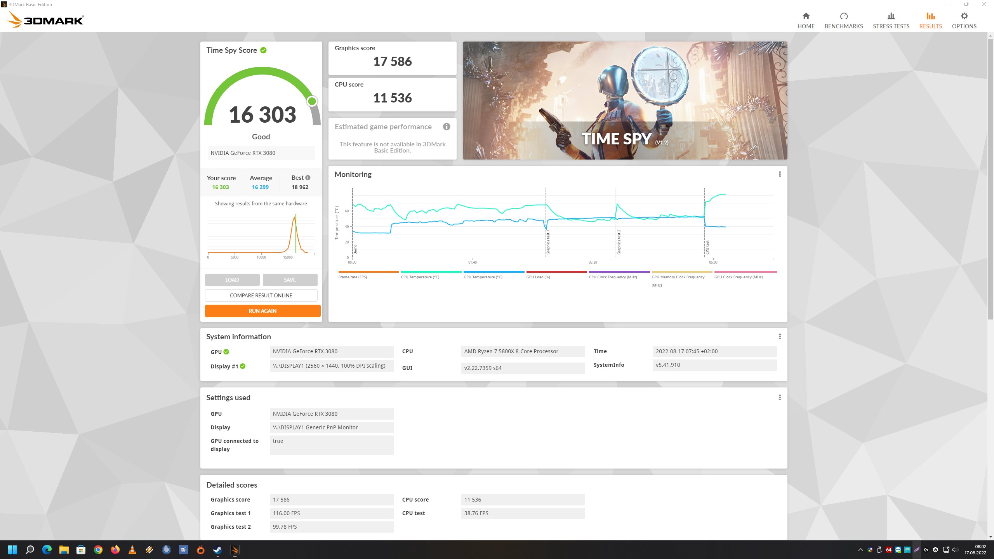Toggle the GPU Temperature legend series
Image resolution: width=994 pixels, height=559 pixels.
coord(483,277)
